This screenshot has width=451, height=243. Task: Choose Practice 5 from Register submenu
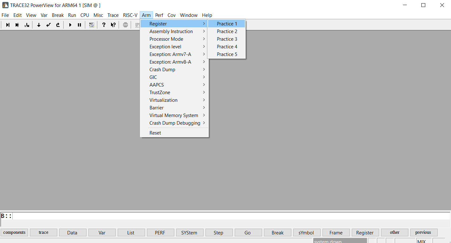[x=226, y=54]
